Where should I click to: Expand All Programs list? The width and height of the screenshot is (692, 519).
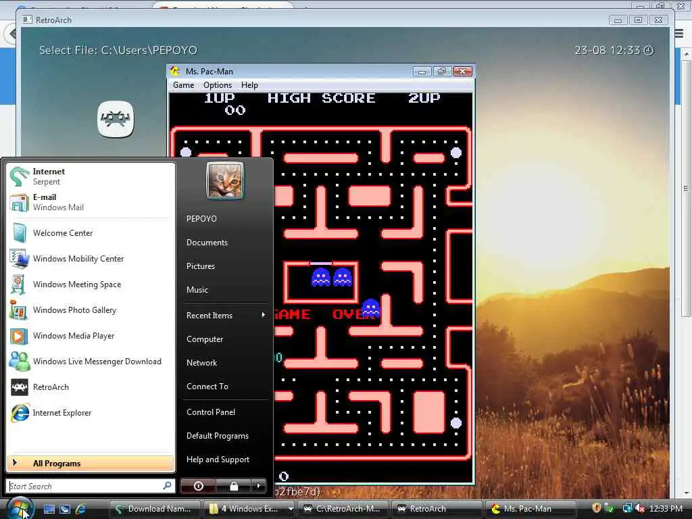click(x=91, y=464)
